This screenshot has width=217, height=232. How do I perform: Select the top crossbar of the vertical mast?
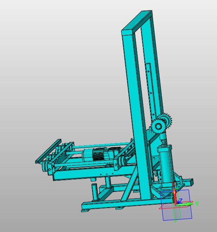pos(137,22)
